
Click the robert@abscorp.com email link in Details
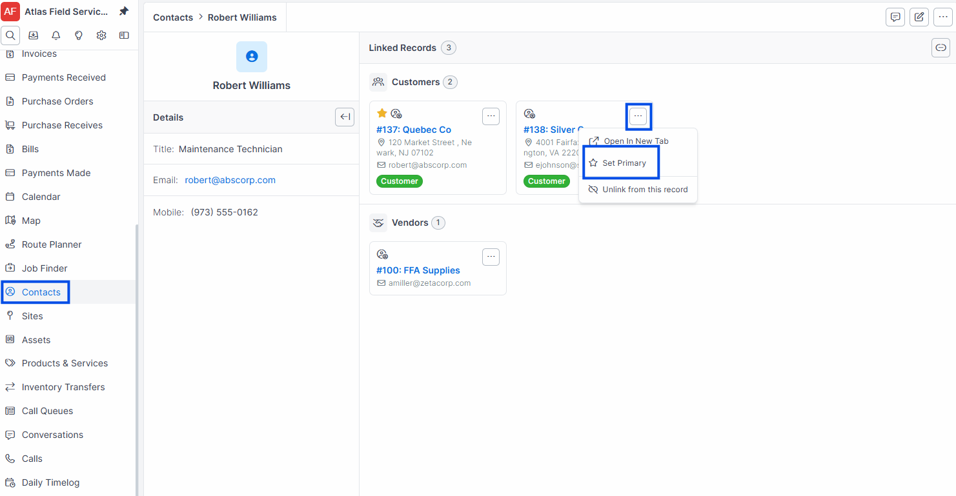pos(230,180)
